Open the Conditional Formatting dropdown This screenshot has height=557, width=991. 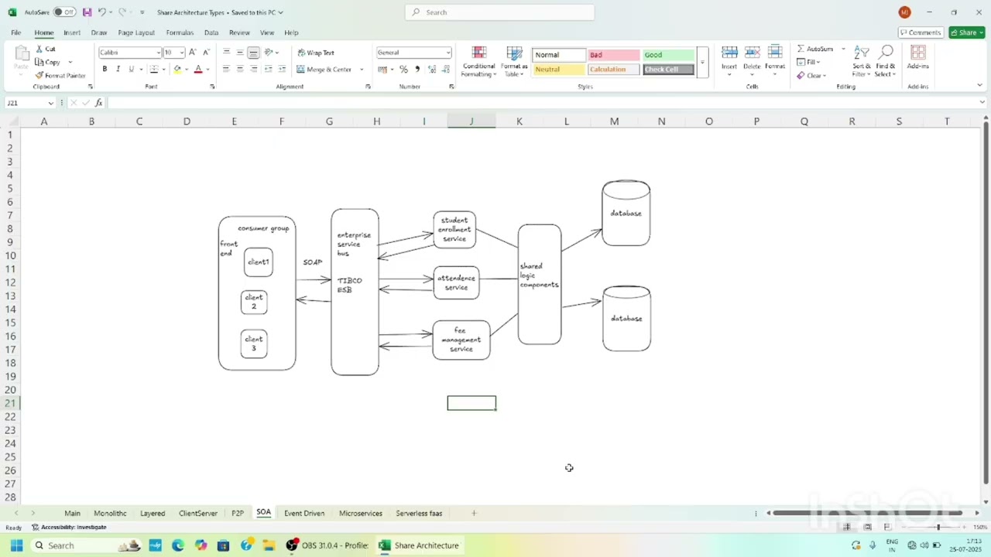[x=478, y=61]
